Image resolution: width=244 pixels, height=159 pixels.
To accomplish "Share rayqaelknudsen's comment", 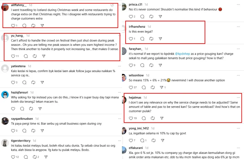I will pos(42,131).
